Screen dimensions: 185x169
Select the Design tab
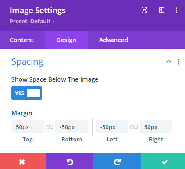[66, 40]
